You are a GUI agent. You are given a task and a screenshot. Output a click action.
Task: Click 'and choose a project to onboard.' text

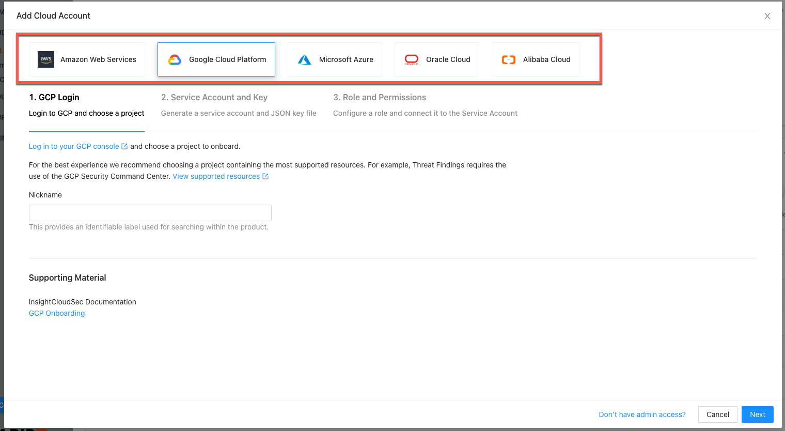[x=185, y=146]
